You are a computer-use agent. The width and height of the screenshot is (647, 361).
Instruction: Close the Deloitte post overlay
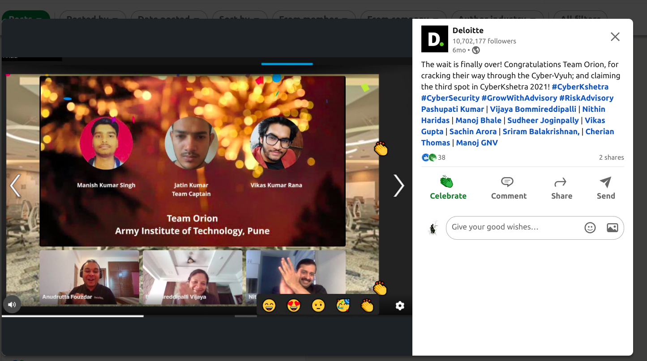615,37
